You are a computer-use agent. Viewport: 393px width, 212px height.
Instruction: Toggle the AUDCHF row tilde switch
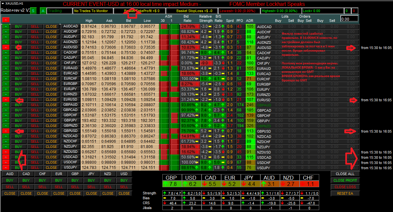point(6,32)
